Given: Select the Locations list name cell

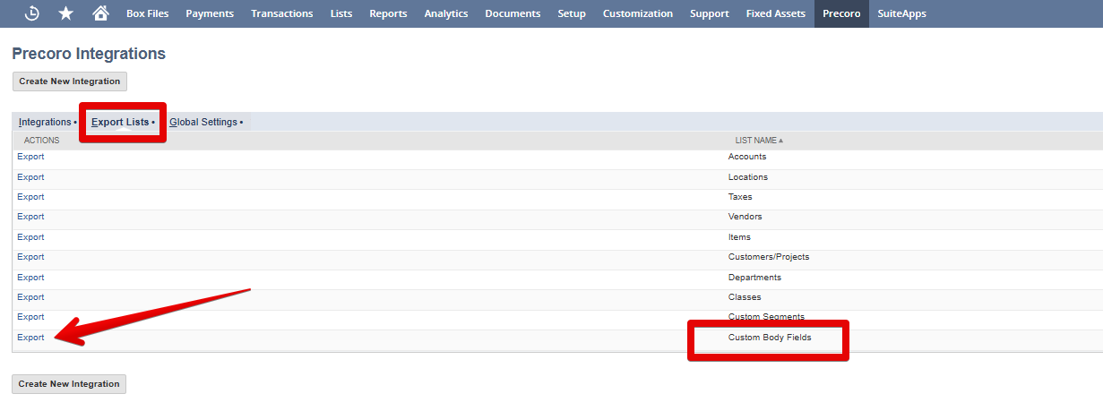Looking at the screenshot, I should (748, 177).
